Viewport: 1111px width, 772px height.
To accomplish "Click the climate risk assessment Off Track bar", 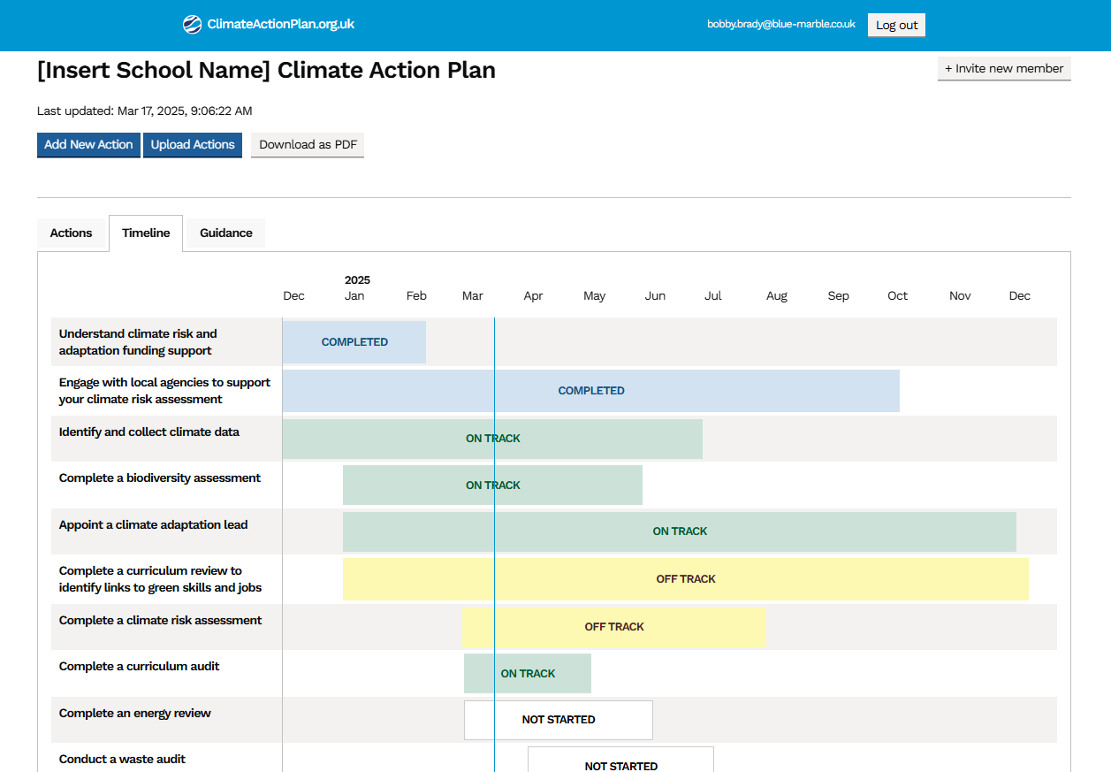I will point(614,627).
